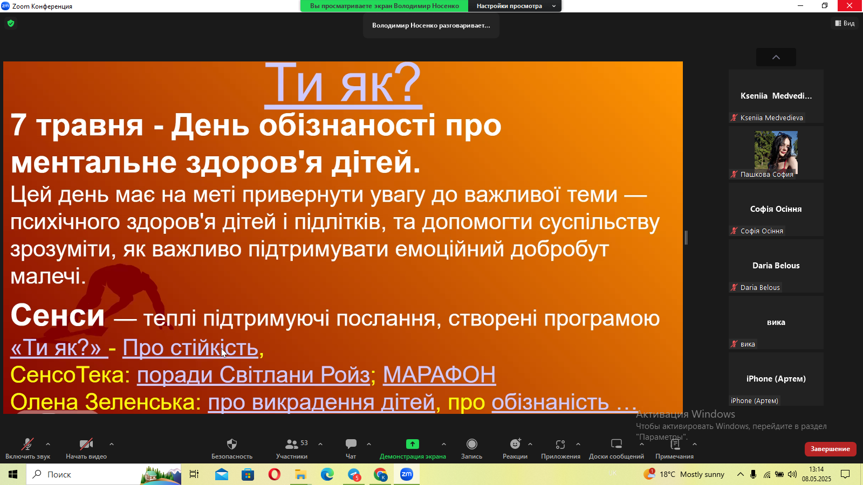Screen dimensions: 863x485
Task: Unmute microphone with Включить звук
Action: (x=28, y=448)
